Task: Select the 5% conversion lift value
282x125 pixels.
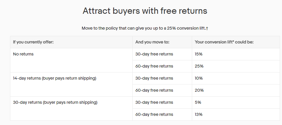Action: click(198, 102)
